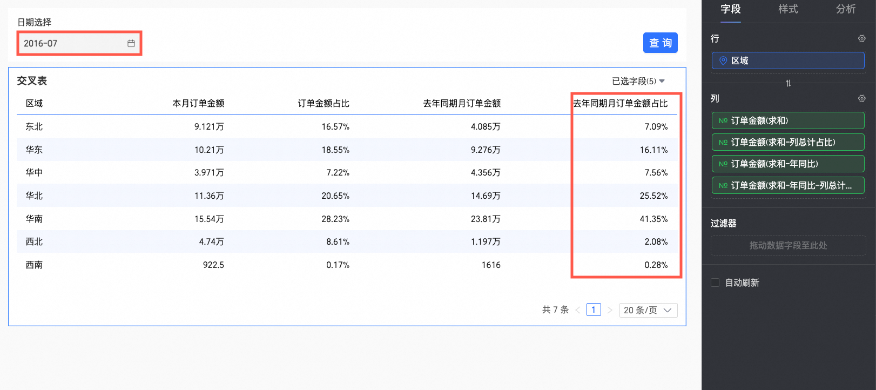This screenshot has width=876, height=390.
Task: Click the 0.28% percentage cell
Action: click(x=656, y=265)
